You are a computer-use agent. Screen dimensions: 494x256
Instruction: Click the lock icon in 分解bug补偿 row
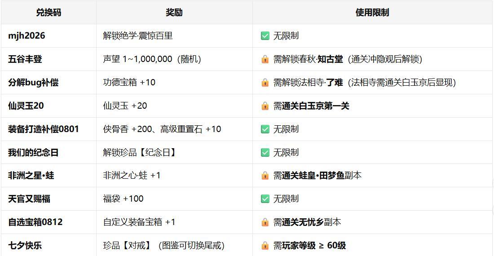click(265, 82)
